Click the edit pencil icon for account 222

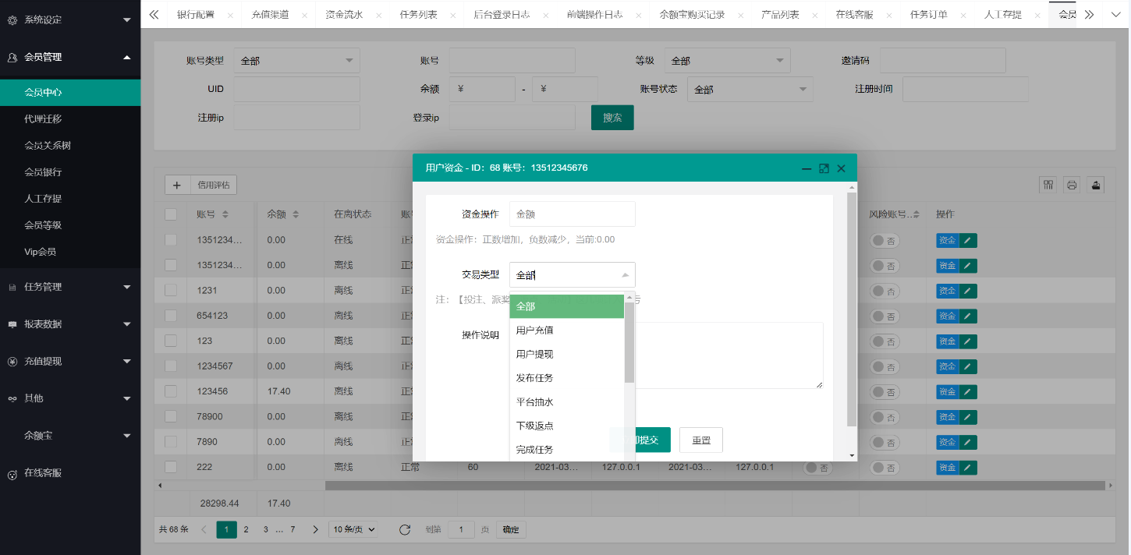967,466
